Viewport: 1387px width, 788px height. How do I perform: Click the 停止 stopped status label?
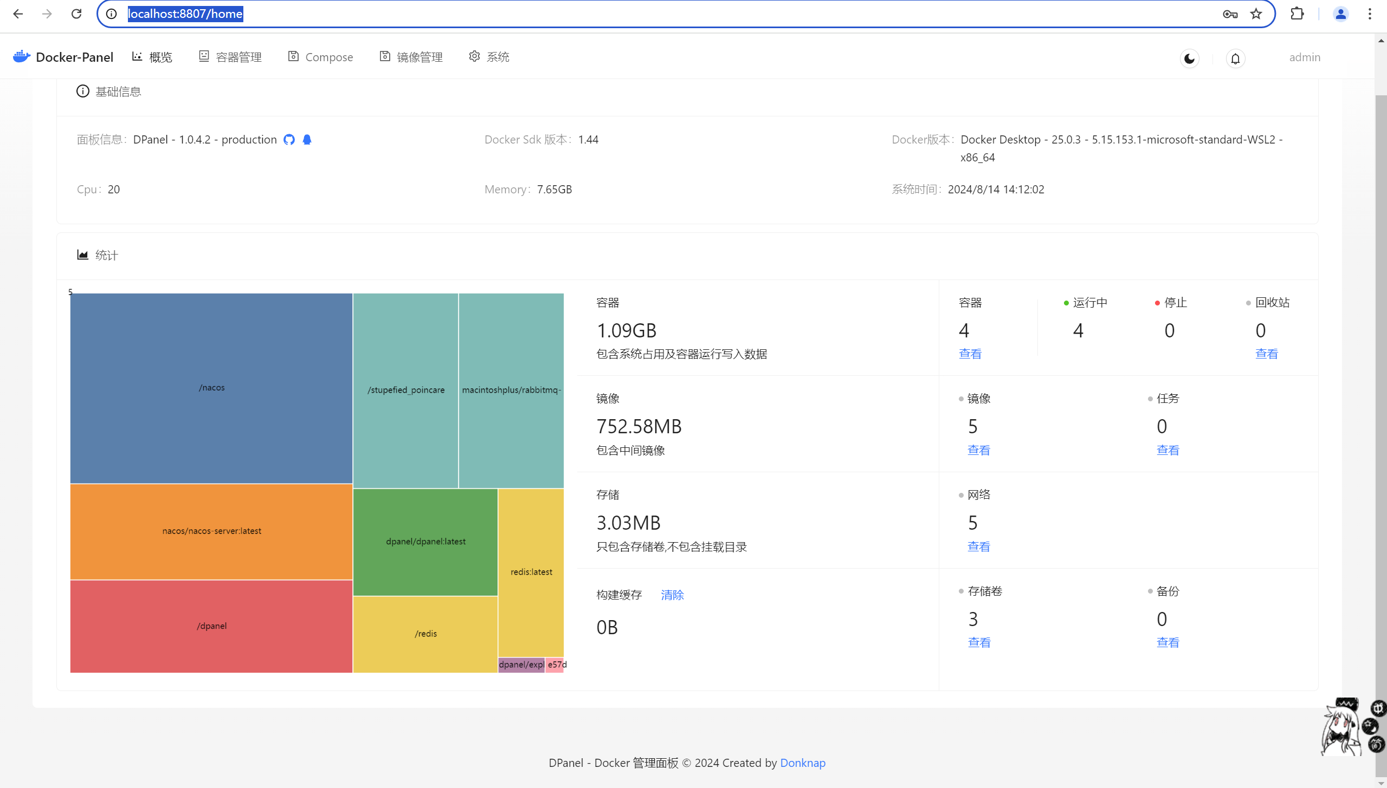(x=1176, y=303)
